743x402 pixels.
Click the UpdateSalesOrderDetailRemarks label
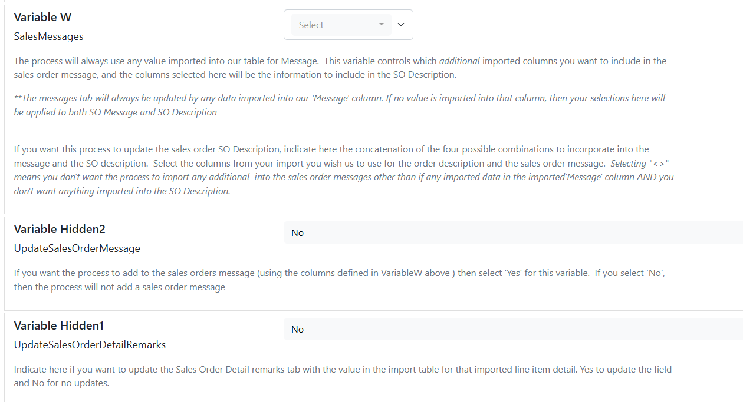coord(90,345)
